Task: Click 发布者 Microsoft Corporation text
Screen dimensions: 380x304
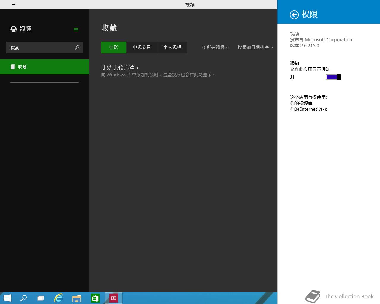Action: (321, 40)
